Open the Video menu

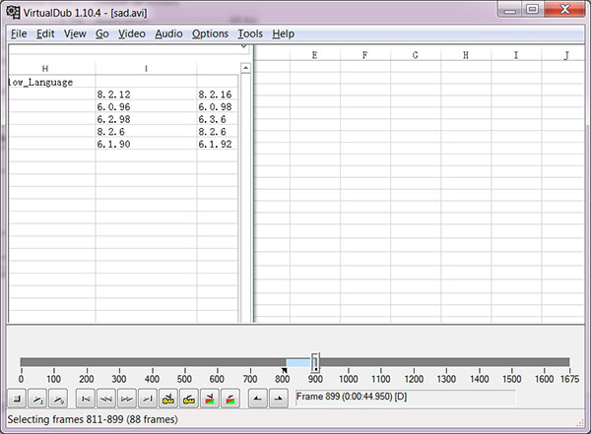pos(131,33)
